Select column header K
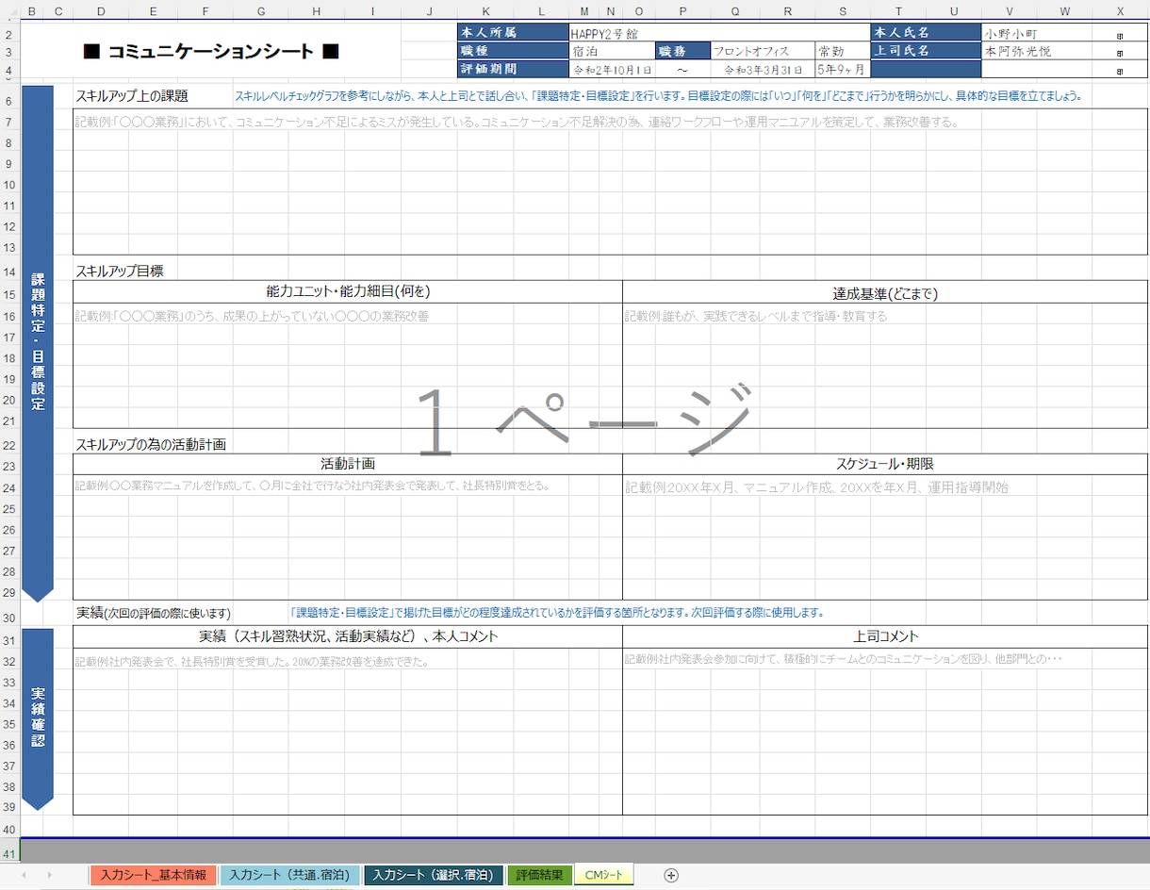Screen dimensions: 1150x890 (x=485, y=11)
